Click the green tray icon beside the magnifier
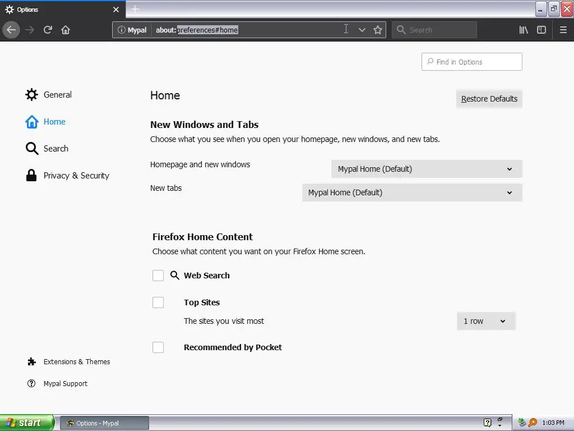 pyautogui.click(x=522, y=423)
